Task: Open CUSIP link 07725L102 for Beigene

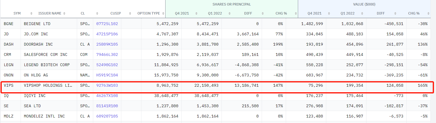Action: point(107,24)
